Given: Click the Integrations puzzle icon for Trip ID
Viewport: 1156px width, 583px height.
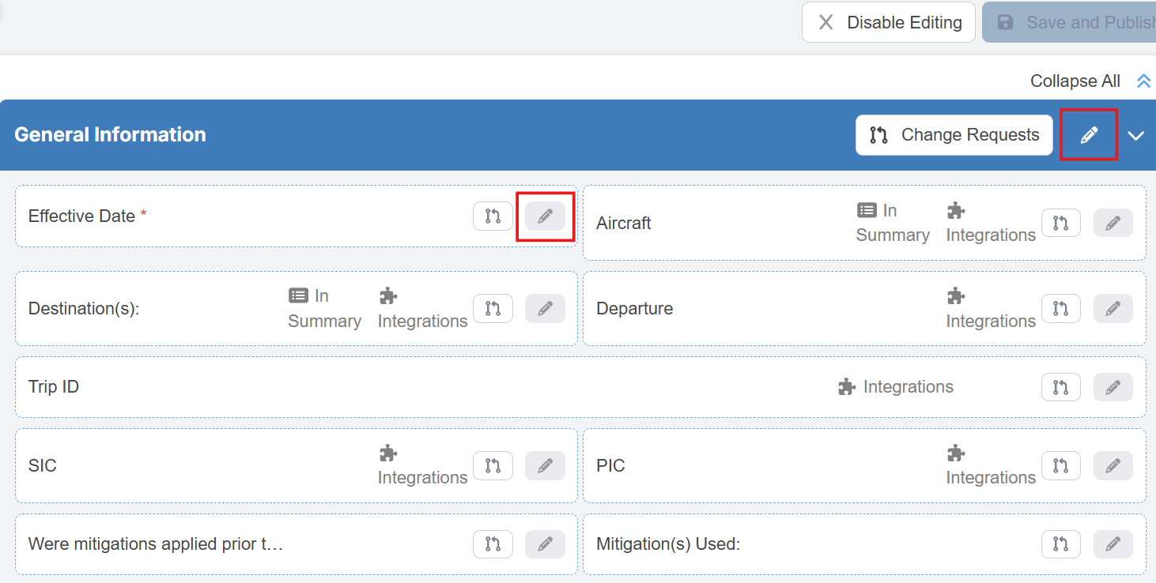Looking at the screenshot, I should (847, 387).
